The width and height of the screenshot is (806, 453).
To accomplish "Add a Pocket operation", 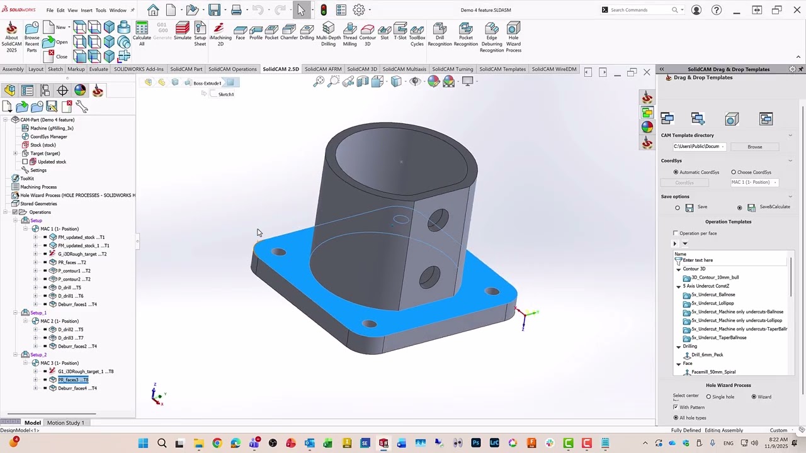I will 271,33.
